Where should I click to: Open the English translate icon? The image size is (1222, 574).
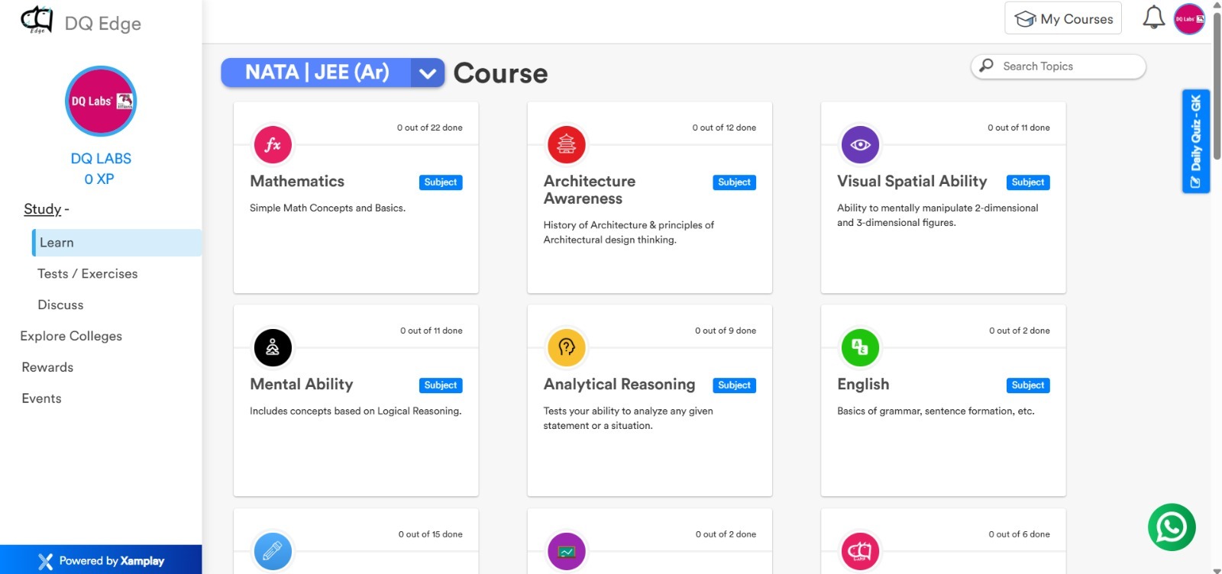click(x=860, y=348)
